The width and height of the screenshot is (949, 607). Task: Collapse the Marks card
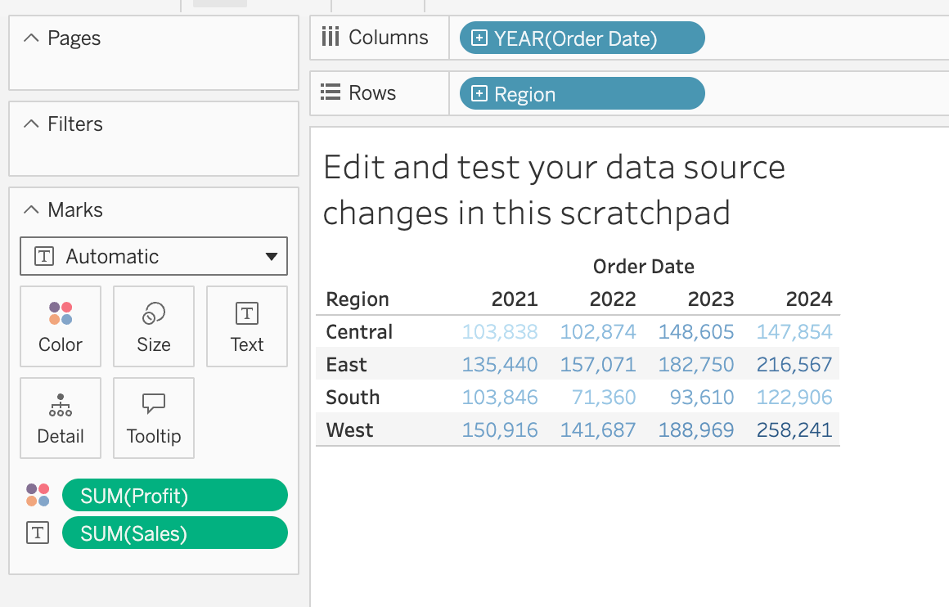click(30, 209)
